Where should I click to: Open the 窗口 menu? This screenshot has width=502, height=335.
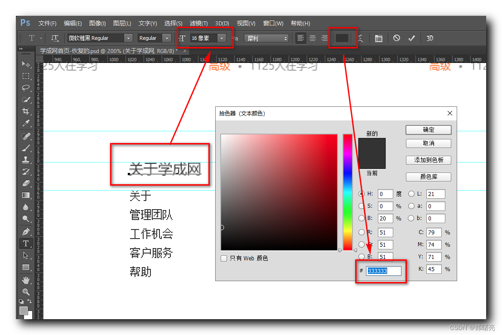coord(272,23)
